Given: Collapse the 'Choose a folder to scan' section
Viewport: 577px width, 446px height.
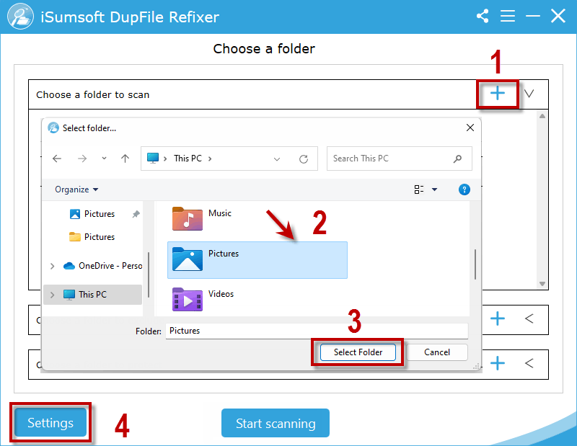Looking at the screenshot, I should click(x=529, y=94).
